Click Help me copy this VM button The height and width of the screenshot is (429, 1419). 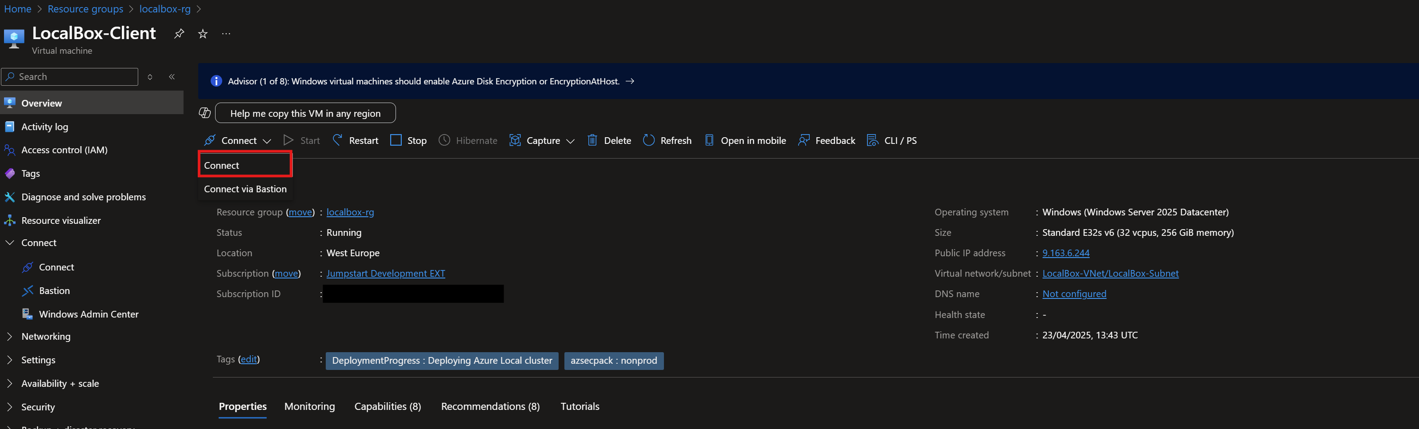305,113
